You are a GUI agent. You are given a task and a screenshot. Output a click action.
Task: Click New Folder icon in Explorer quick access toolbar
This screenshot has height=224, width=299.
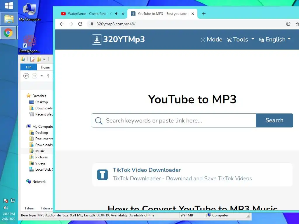[x=39, y=59]
